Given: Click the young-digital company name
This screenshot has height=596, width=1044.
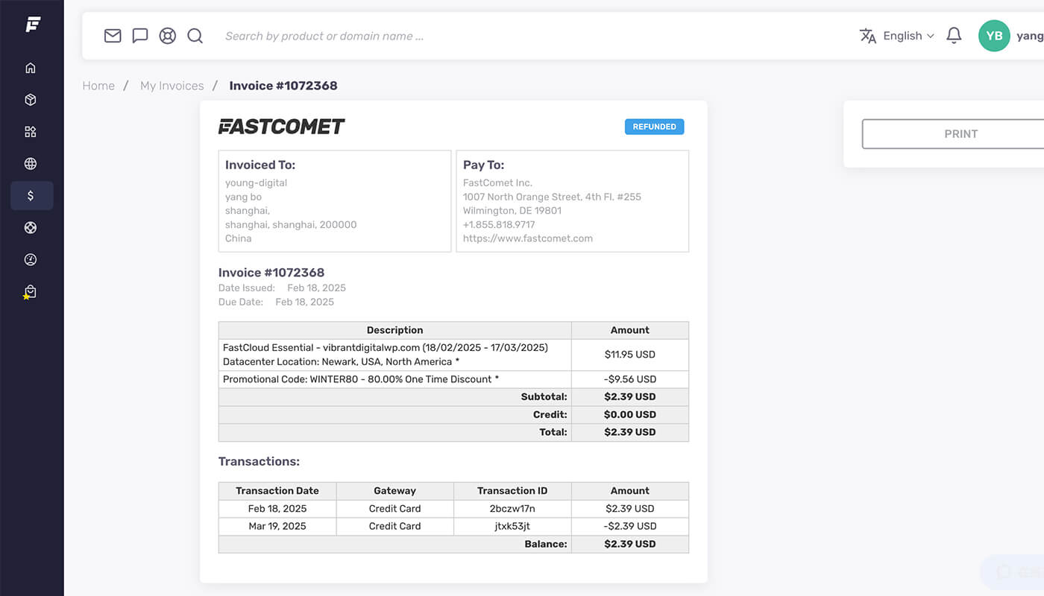Looking at the screenshot, I should (256, 183).
